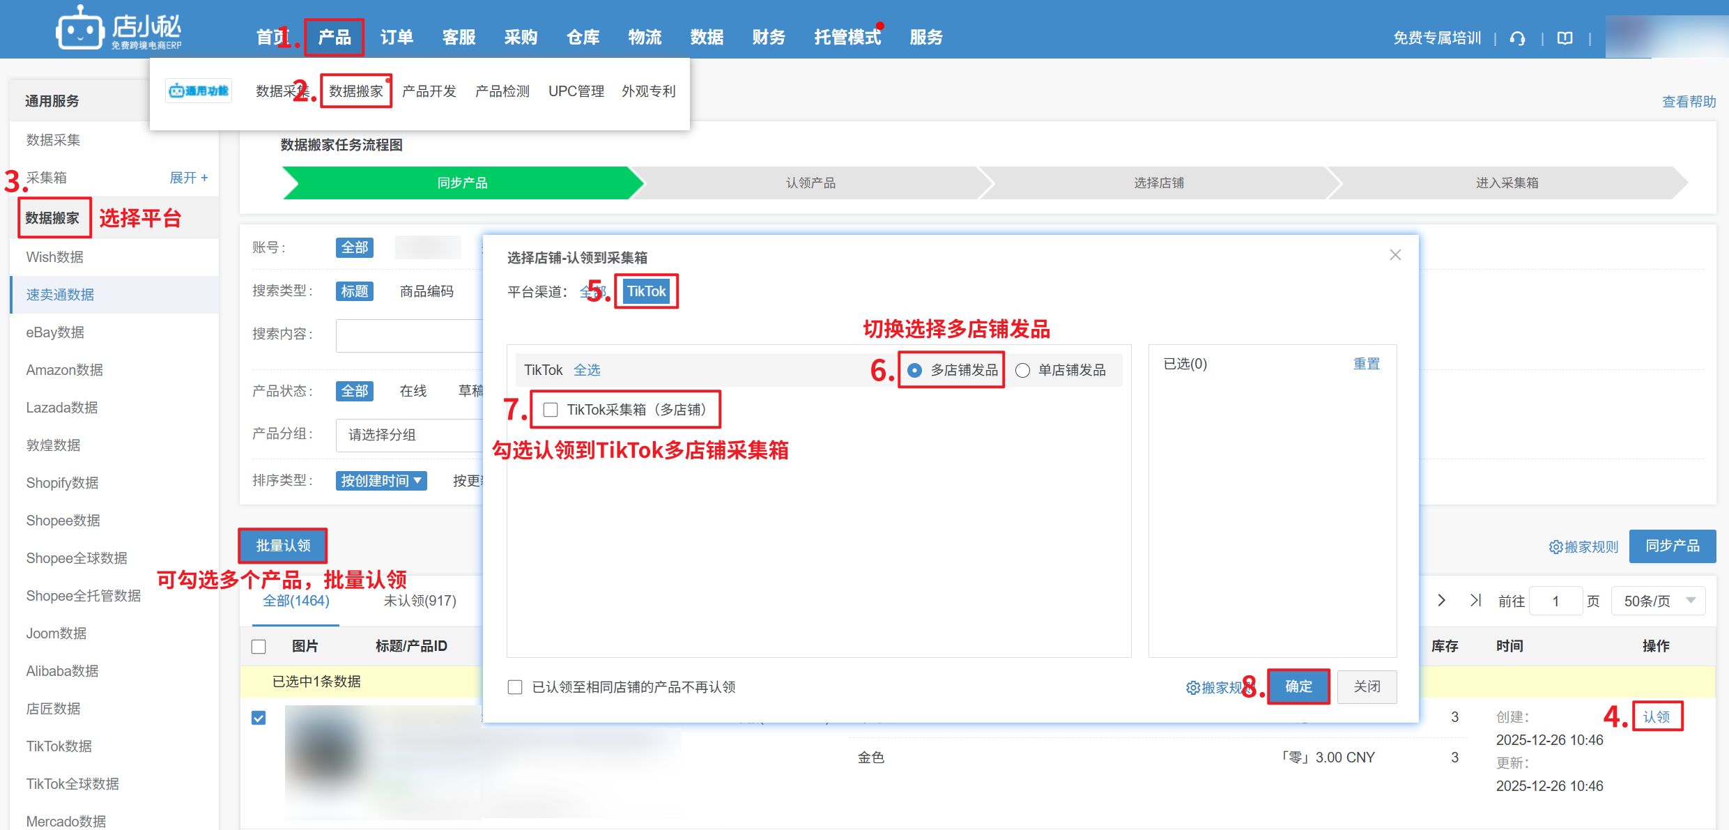The height and width of the screenshot is (830, 1729).
Task: Open the 订单 top menu
Action: pyautogui.click(x=397, y=37)
